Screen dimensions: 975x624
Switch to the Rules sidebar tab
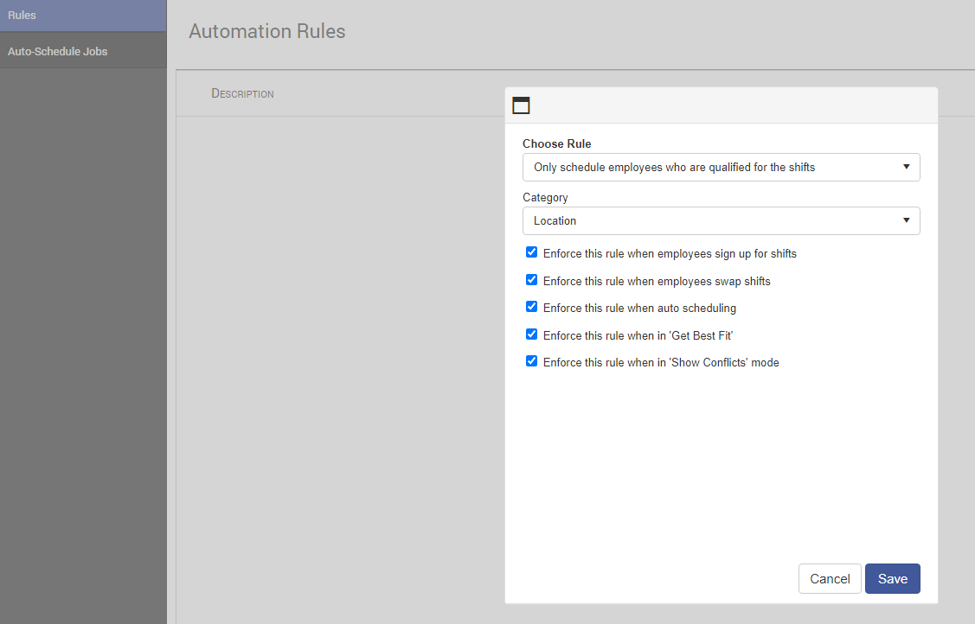(x=83, y=15)
